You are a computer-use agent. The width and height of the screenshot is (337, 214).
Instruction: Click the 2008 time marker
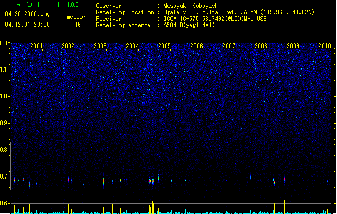[x=261, y=46]
